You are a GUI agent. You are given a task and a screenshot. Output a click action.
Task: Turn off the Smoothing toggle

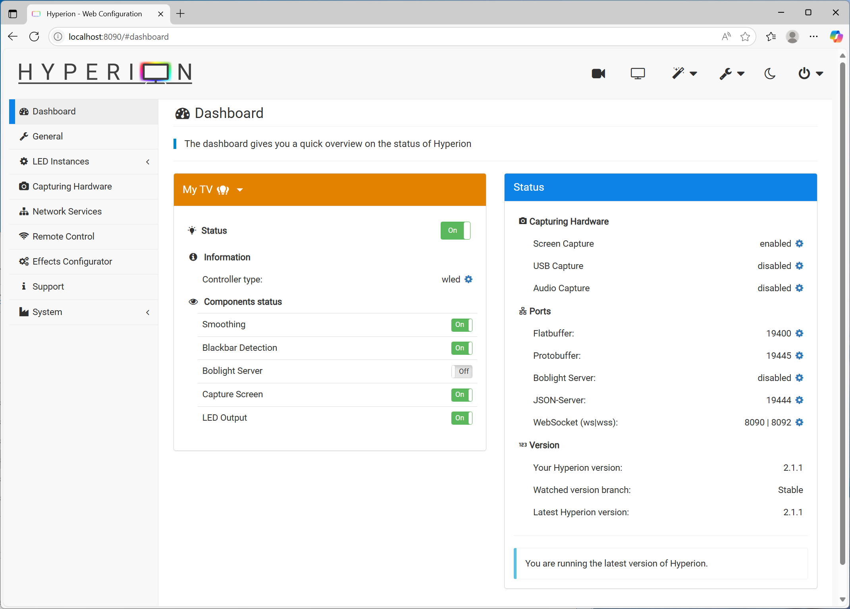click(x=461, y=325)
